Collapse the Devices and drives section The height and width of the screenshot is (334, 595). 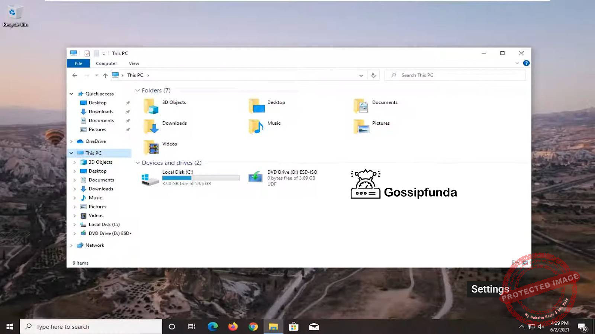click(138, 163)
